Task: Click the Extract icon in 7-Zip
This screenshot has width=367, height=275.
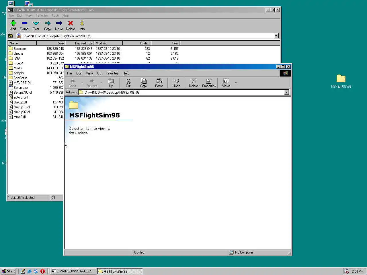Action: point(25,25)
